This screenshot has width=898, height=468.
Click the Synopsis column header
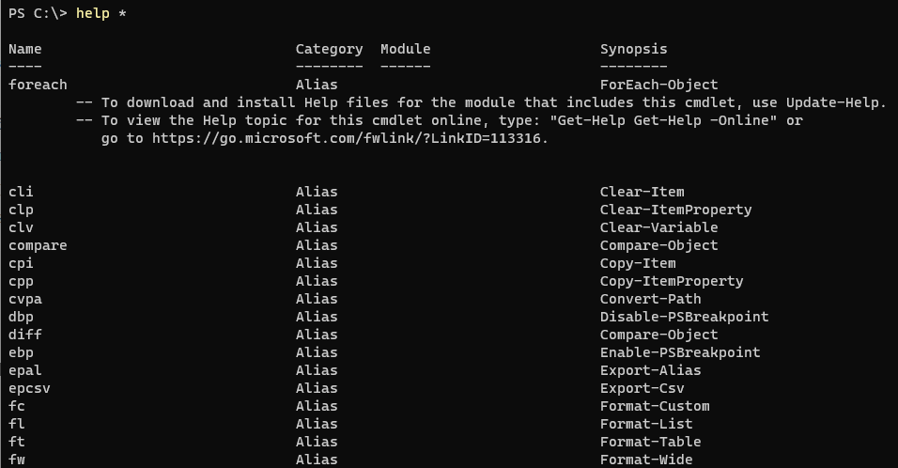tap(633, 50)
